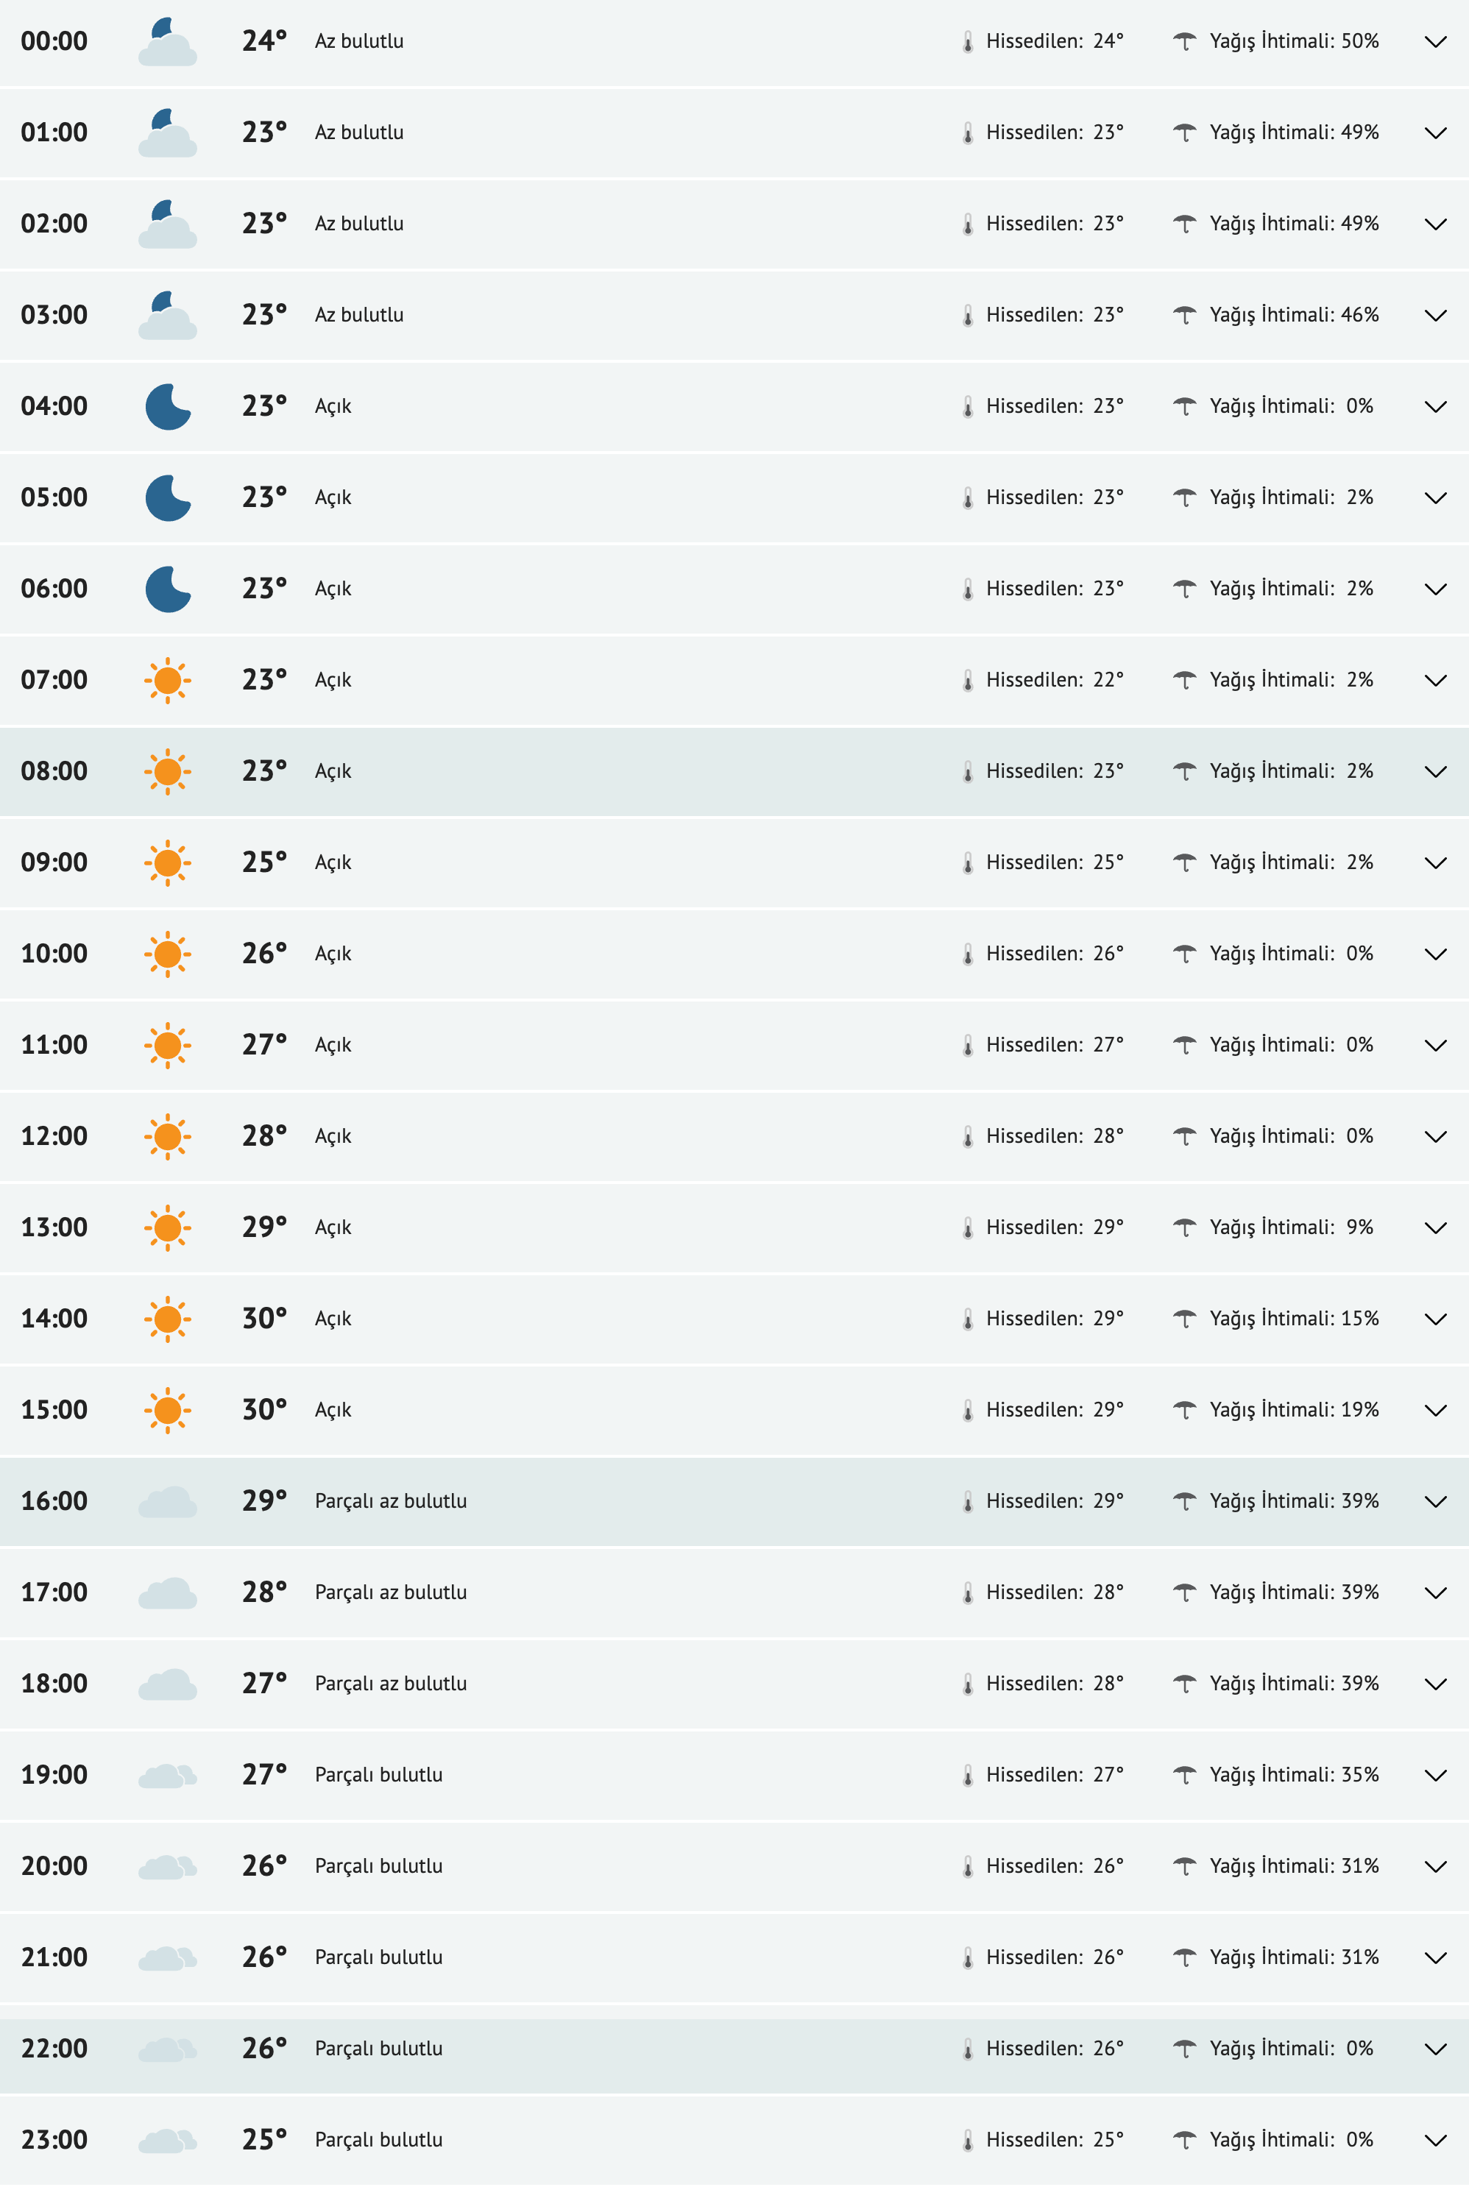The width and height of the screenshot is (1469, 2187).
Task: Click the thermometer icon in 21:00 row
Action: pyautogui.click(x=968, y=1958)
